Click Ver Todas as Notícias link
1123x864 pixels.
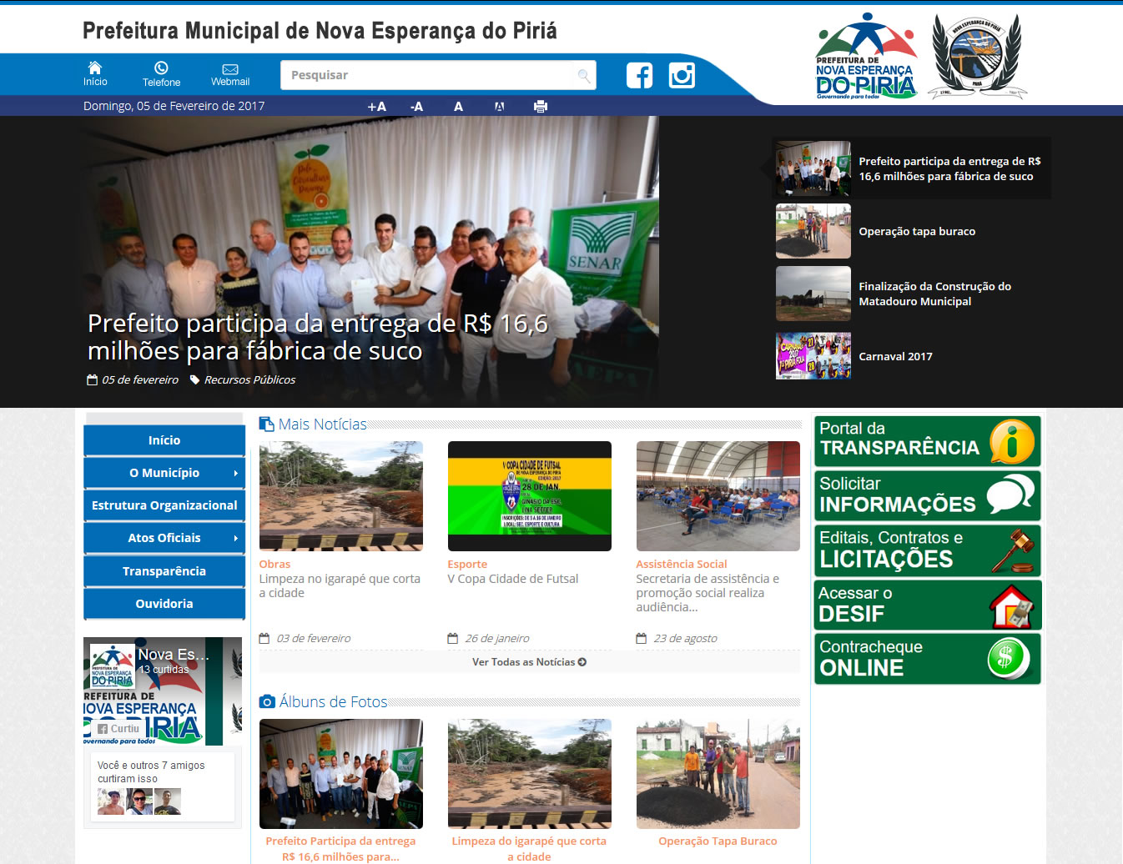tap(530, 662)
